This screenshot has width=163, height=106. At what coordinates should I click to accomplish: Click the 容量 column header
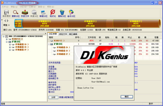[154, 37]
